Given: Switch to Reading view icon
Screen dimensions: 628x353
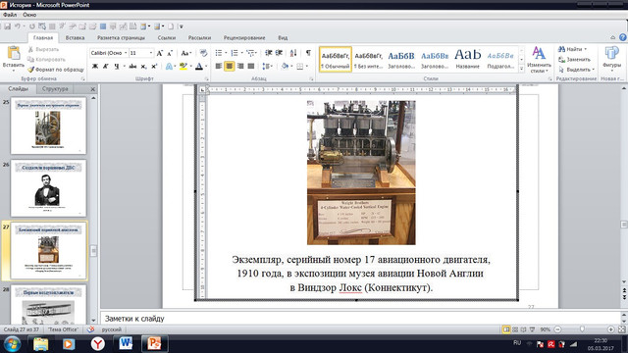Looking at the screenshot, I should (523, 329).
